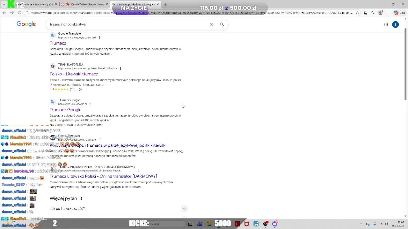Open Microsoft Teams from the taskbar
Screen dimensions: 408x229
click(x=200, y=224)
